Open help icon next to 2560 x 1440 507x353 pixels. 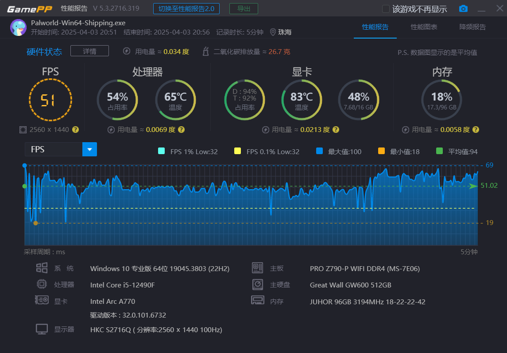coord(75,129)
